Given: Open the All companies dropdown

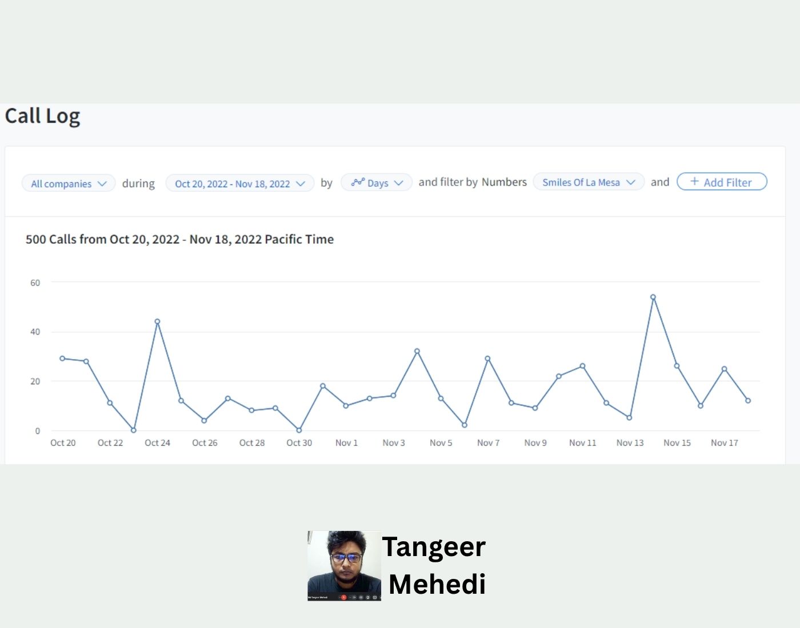Looking at the screenshot, I should [69, 183].
